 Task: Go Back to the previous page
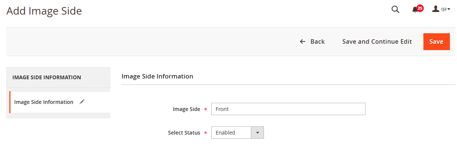[x=317, y=41]
